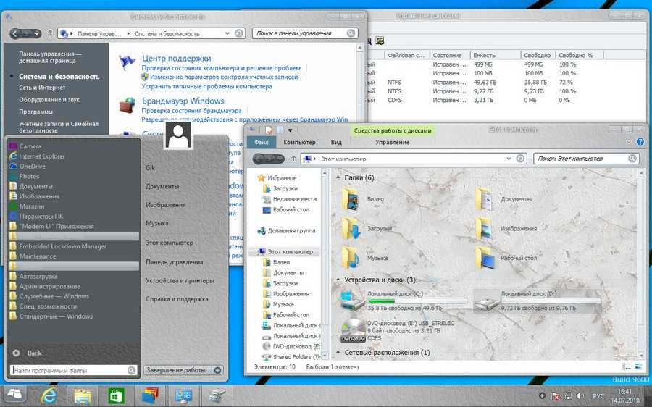Open the Центр поддержки link
652x407 pixels.
click(176, 58)
